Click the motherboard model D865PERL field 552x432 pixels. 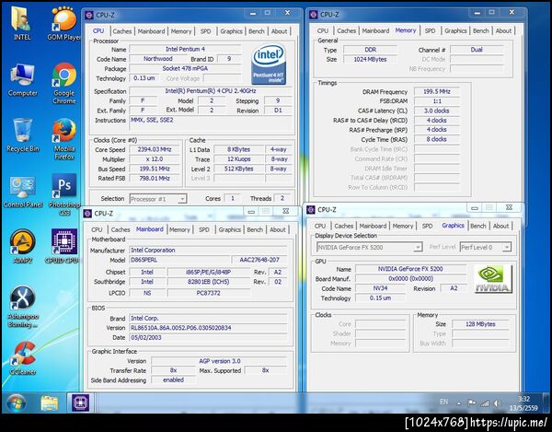pos(179,260)
